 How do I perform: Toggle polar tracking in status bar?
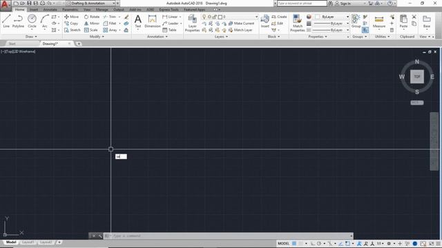click(319, 243)
